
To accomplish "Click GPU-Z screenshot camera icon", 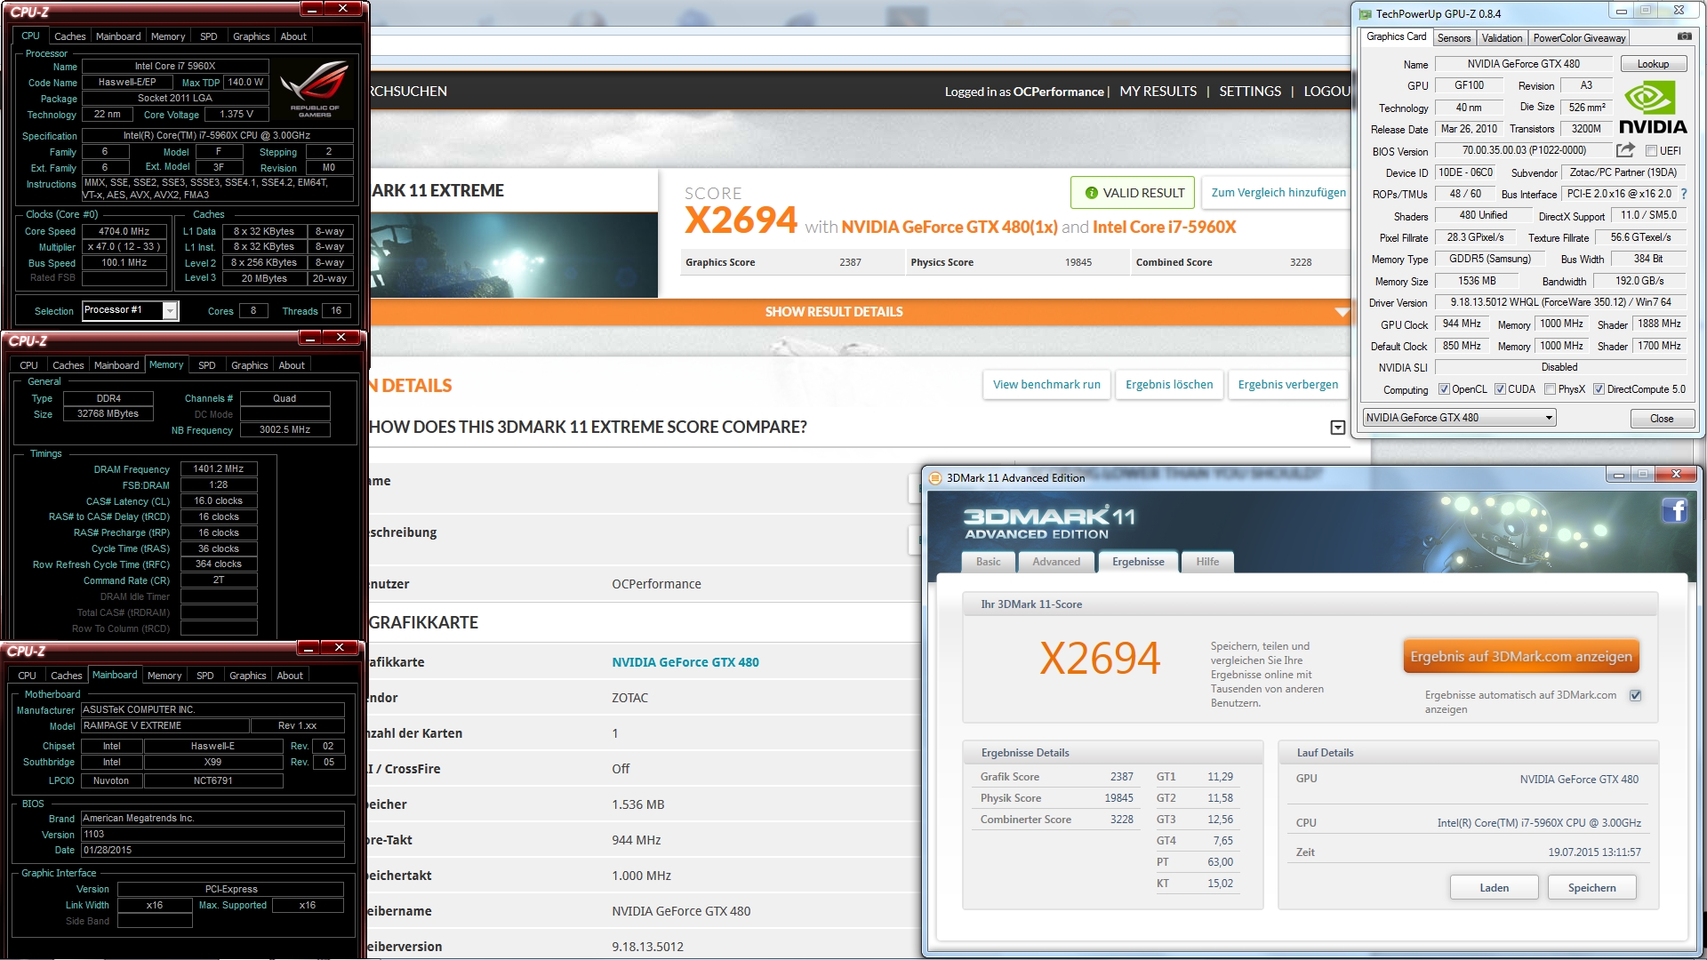I will coord(1684,36).
